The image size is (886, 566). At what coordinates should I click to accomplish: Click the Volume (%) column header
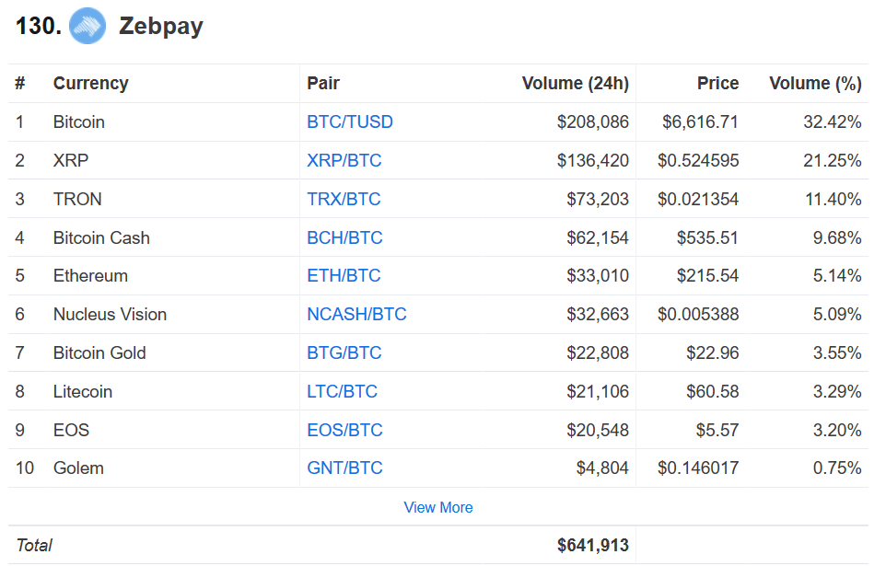coord(815,84)
